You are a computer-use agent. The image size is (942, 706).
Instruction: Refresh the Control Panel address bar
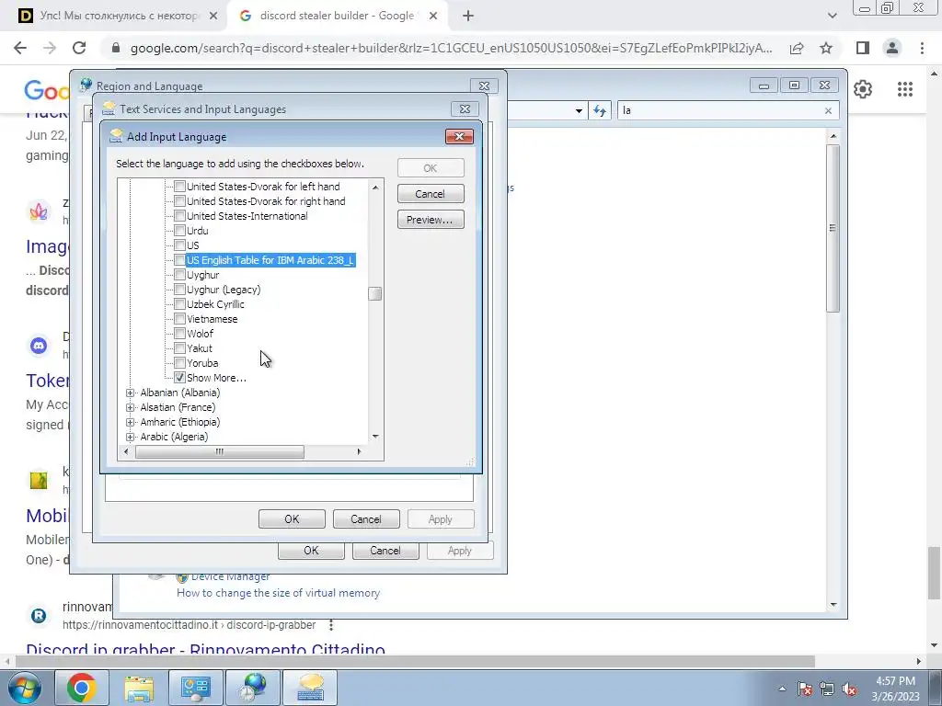pos(600,110)
